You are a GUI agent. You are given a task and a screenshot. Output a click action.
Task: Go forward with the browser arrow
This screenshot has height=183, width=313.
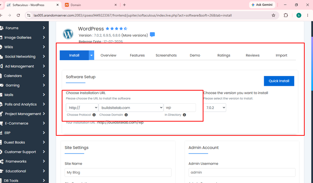pyautogui.click(x=9, y=15)
